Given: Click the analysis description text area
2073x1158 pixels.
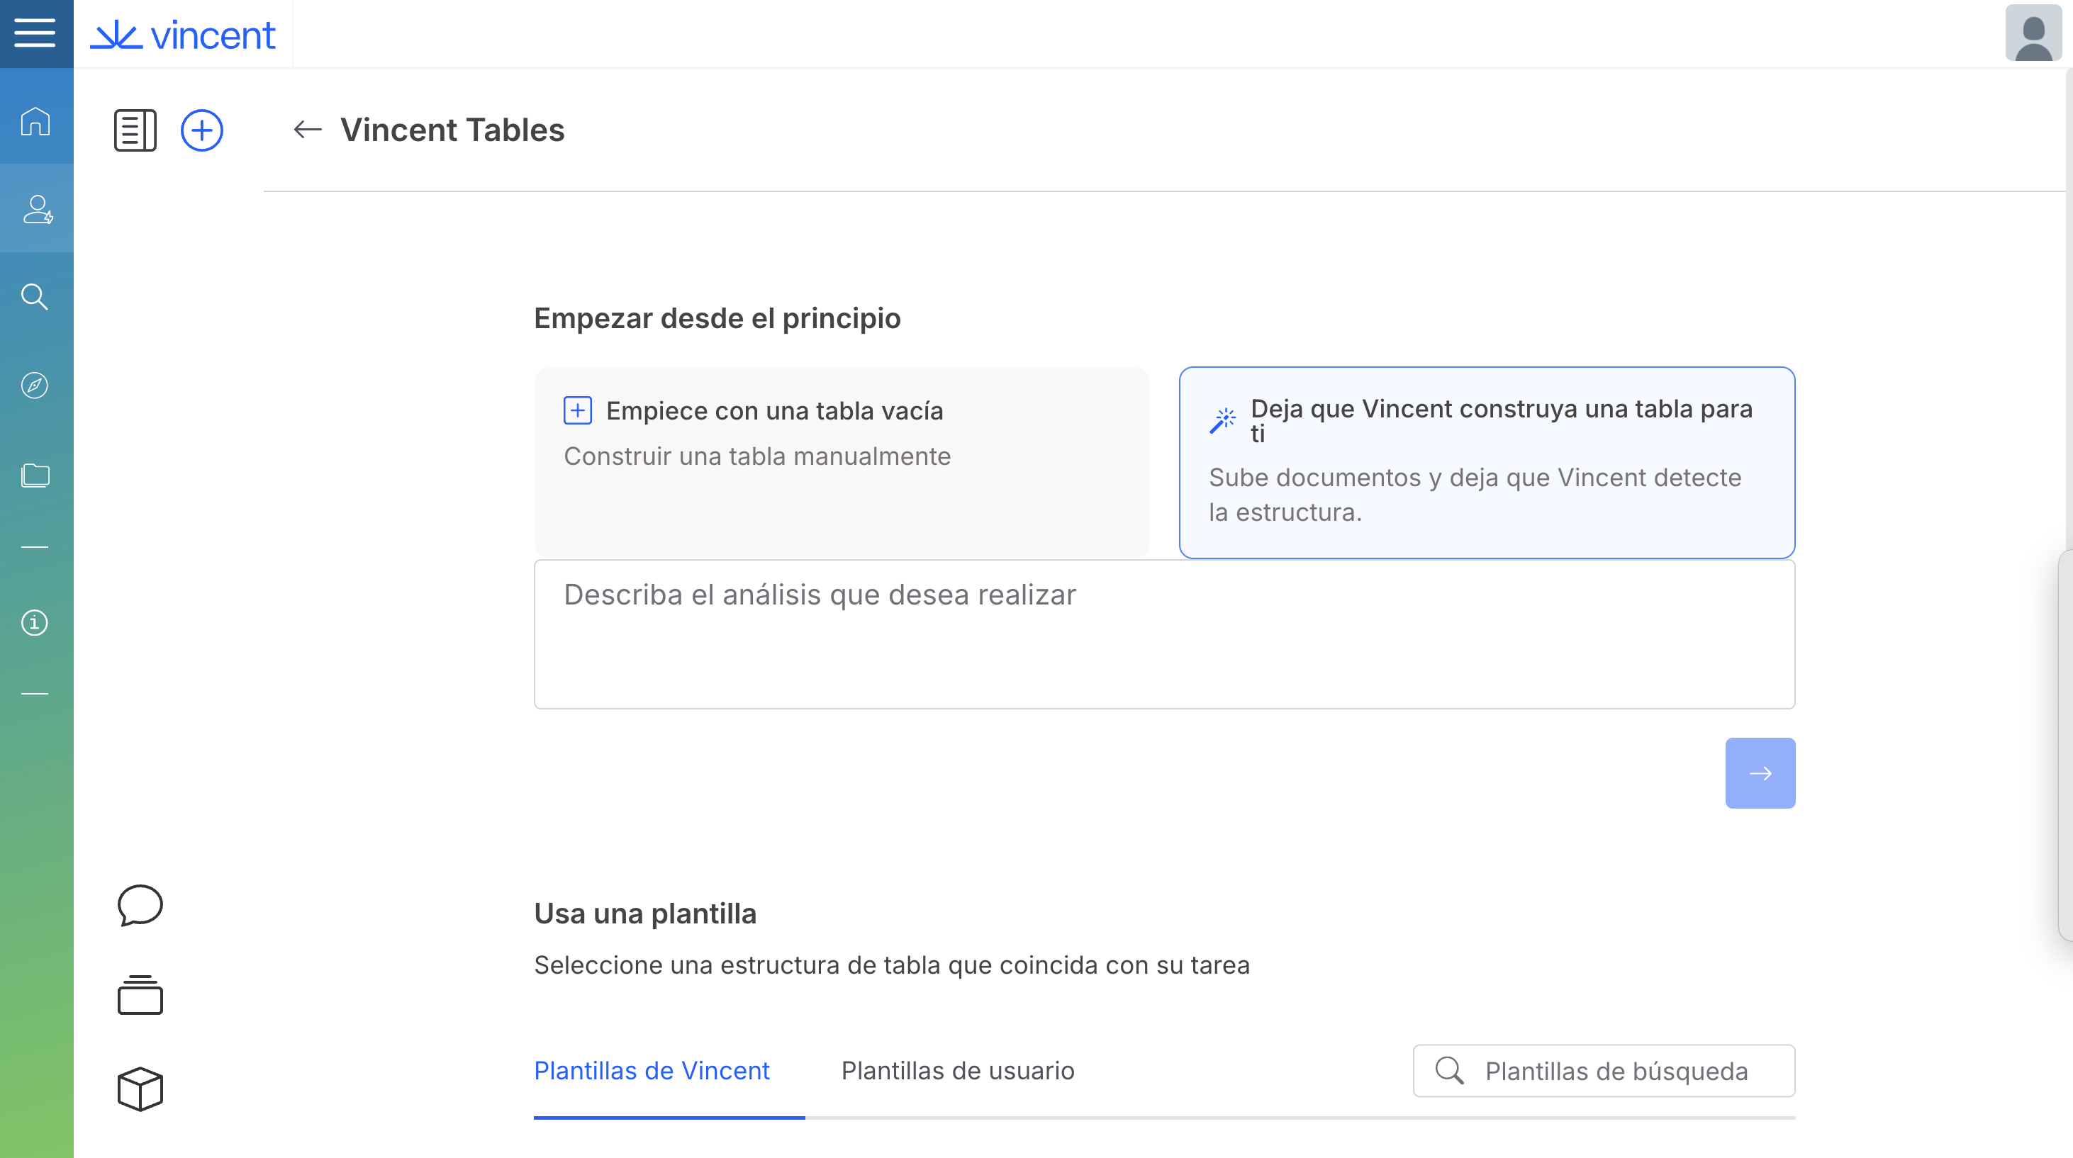Looking at the screenshot, I should click(1163, 634).
